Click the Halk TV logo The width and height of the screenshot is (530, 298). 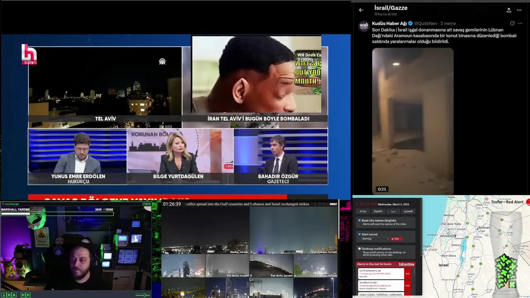[x=29, y=54]
